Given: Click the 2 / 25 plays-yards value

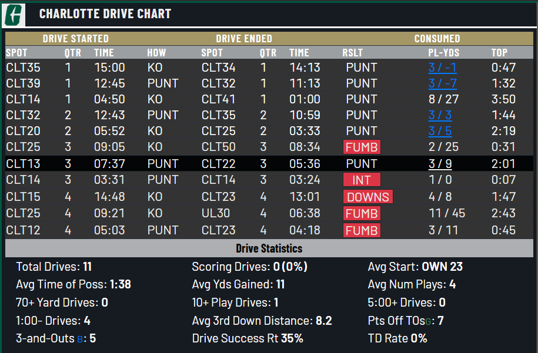Looking at the screenshot, I should pos(444,147).
